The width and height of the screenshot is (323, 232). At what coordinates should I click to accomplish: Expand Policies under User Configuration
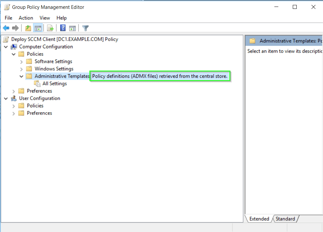click(14, 106)
